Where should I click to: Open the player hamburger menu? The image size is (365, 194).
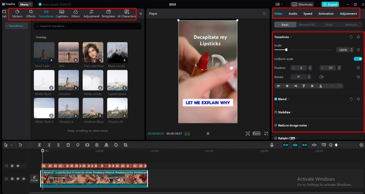pos(264,14)
